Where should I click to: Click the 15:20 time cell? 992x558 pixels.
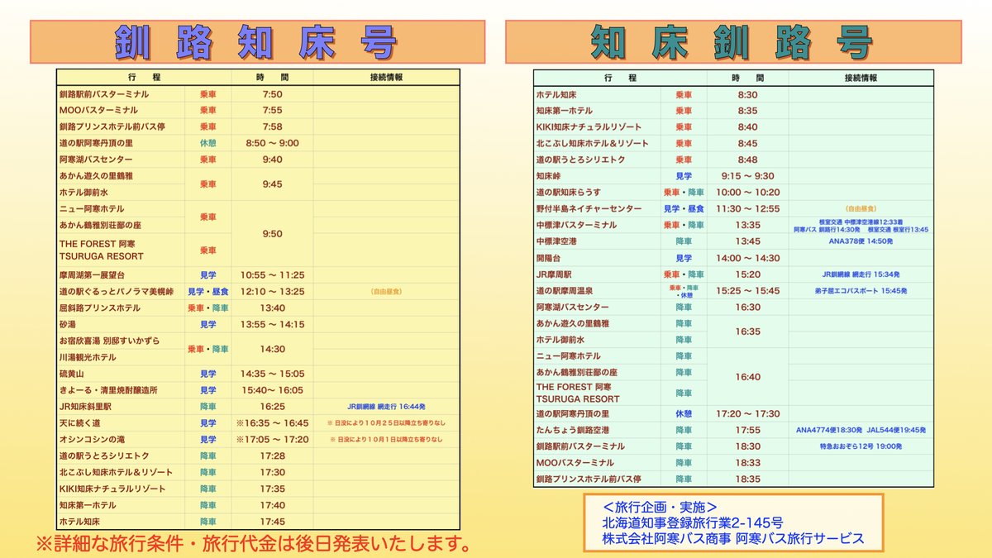click(747, 274)
